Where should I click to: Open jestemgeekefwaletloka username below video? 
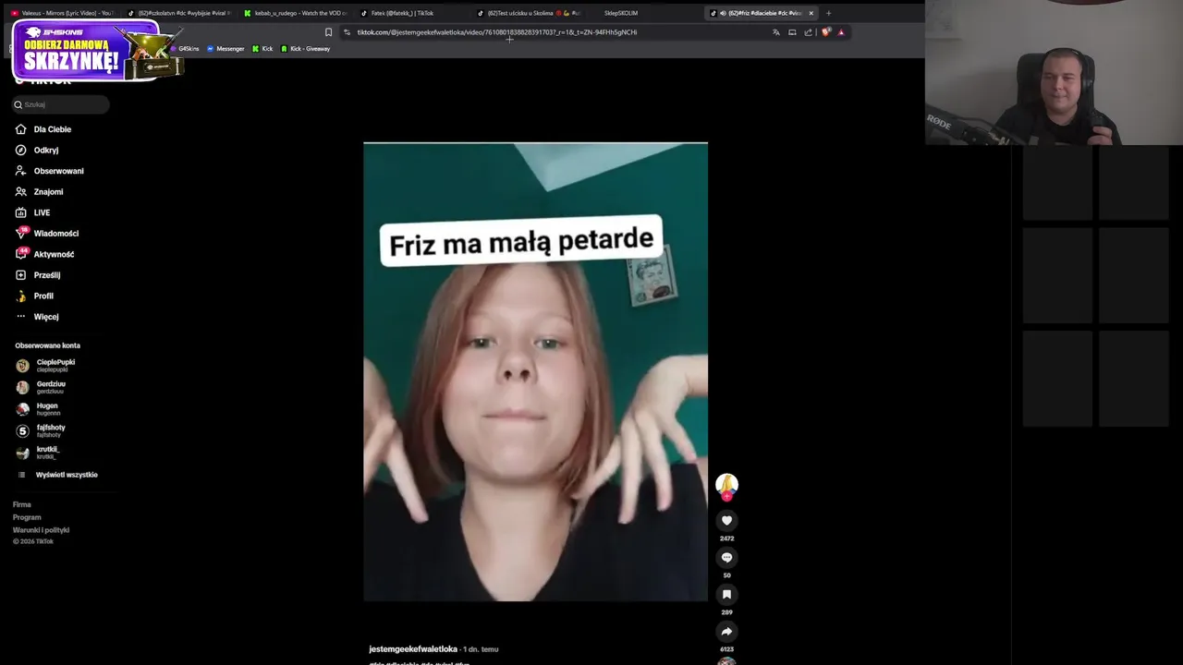coord(413,649)
